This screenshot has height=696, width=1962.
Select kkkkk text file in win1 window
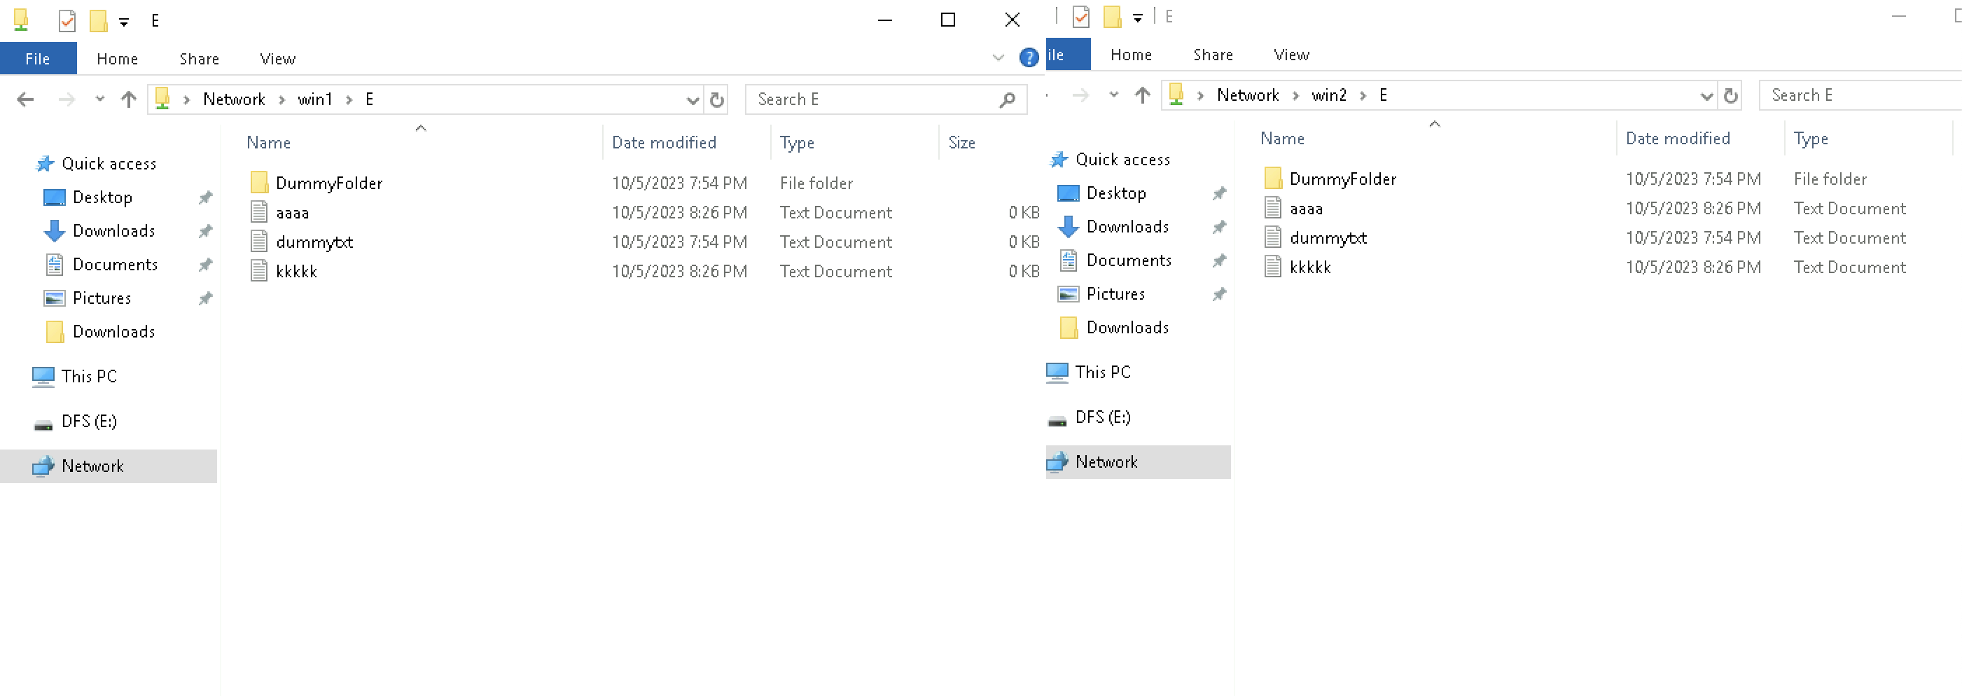point(296,272)
